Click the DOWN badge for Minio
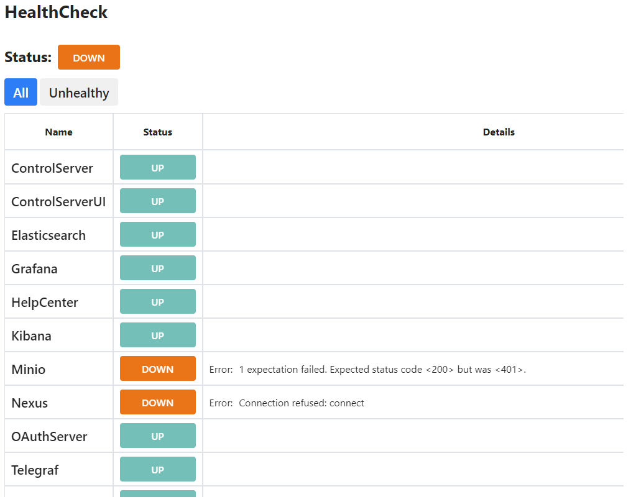The height and width of the screenshot is (502, 636). coord(158,368)
